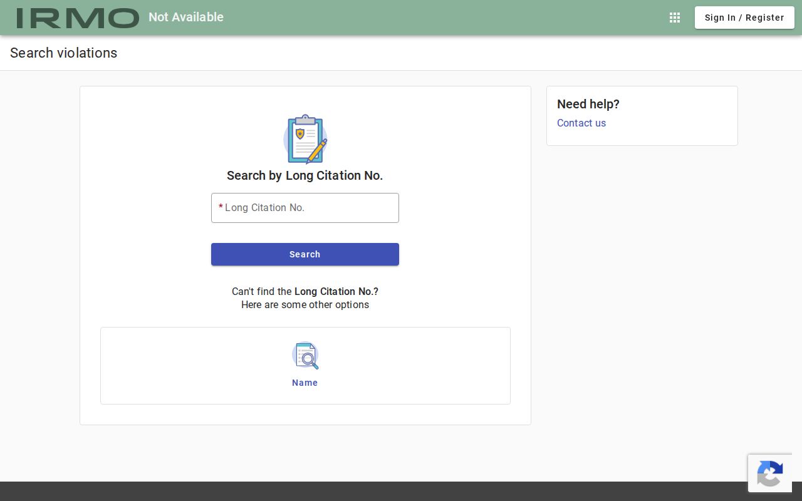
Task: Click the clipboard citation icon
Action: point(305,139)
